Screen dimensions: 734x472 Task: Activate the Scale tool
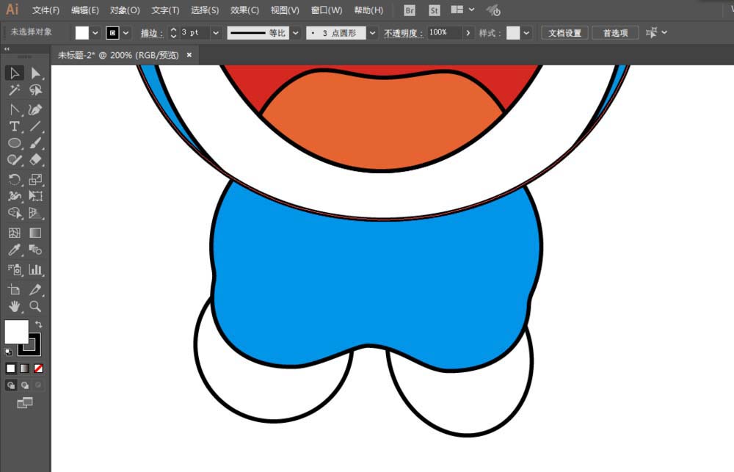[35, 179]
